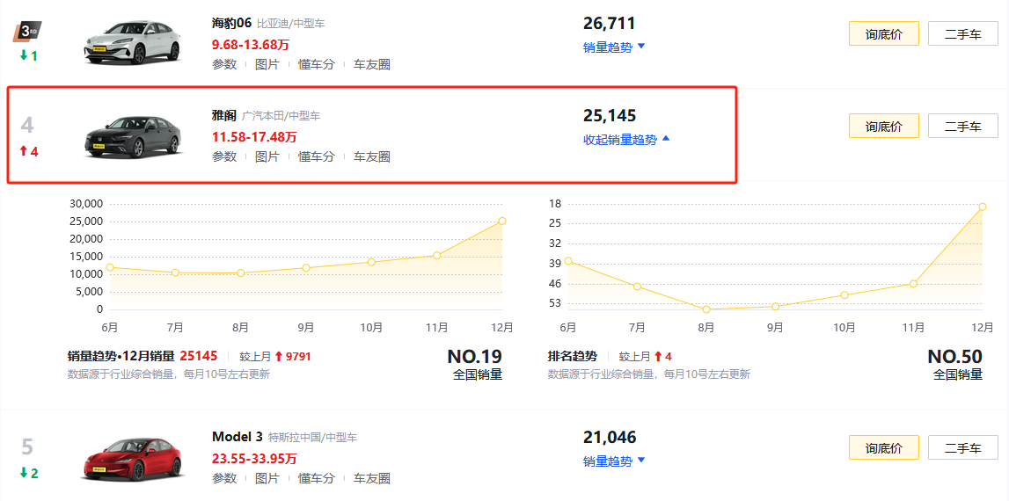Click 二手车 button for 海豹06
This screenshot has height=501, width=1009.
pos(962,34)
